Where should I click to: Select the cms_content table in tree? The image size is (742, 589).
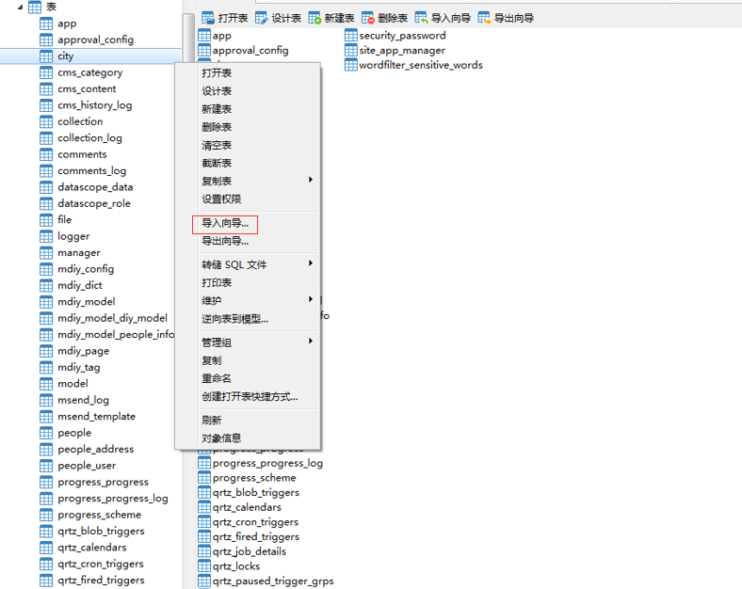click(x=87, y=89)
